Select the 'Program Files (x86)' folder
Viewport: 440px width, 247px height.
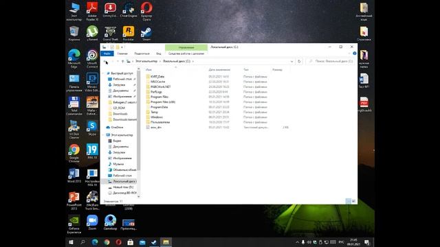point(163,102)
